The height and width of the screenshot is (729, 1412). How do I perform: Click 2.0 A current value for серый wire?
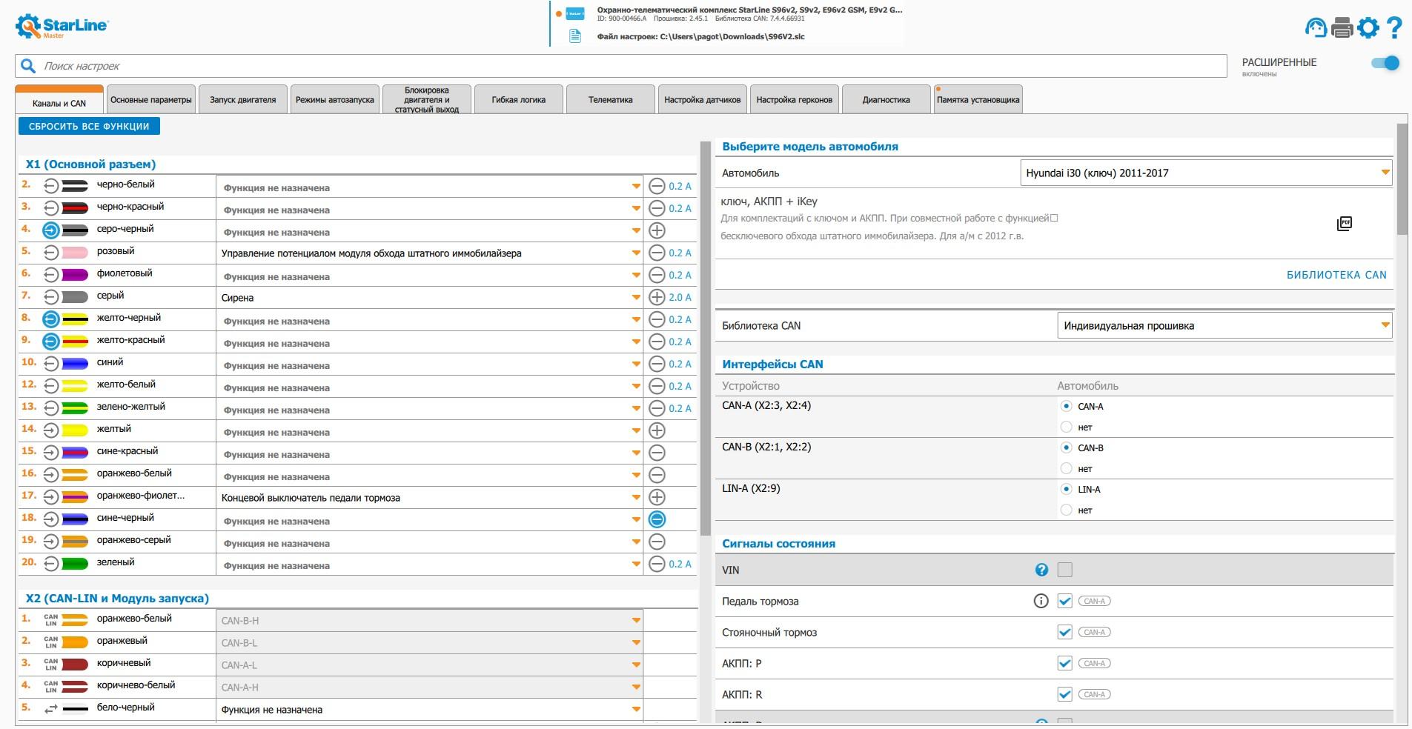[680, 297]
